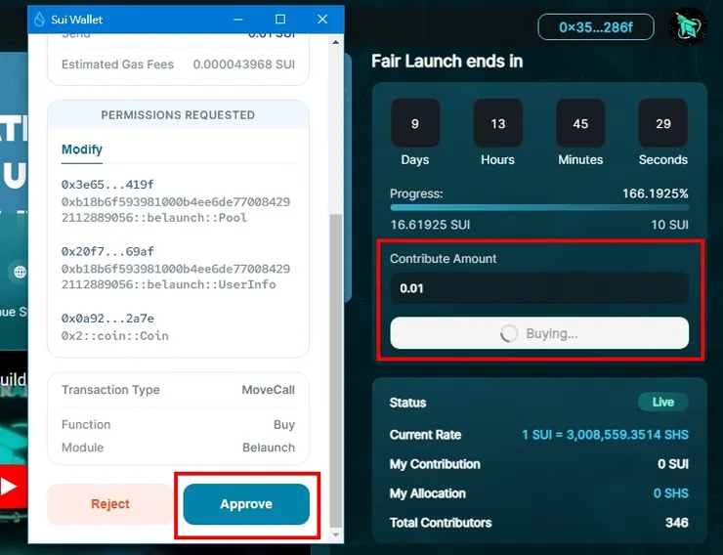Click the Live status badge
723x555 pixels.
pyautogui.click(x=663, y=402)
